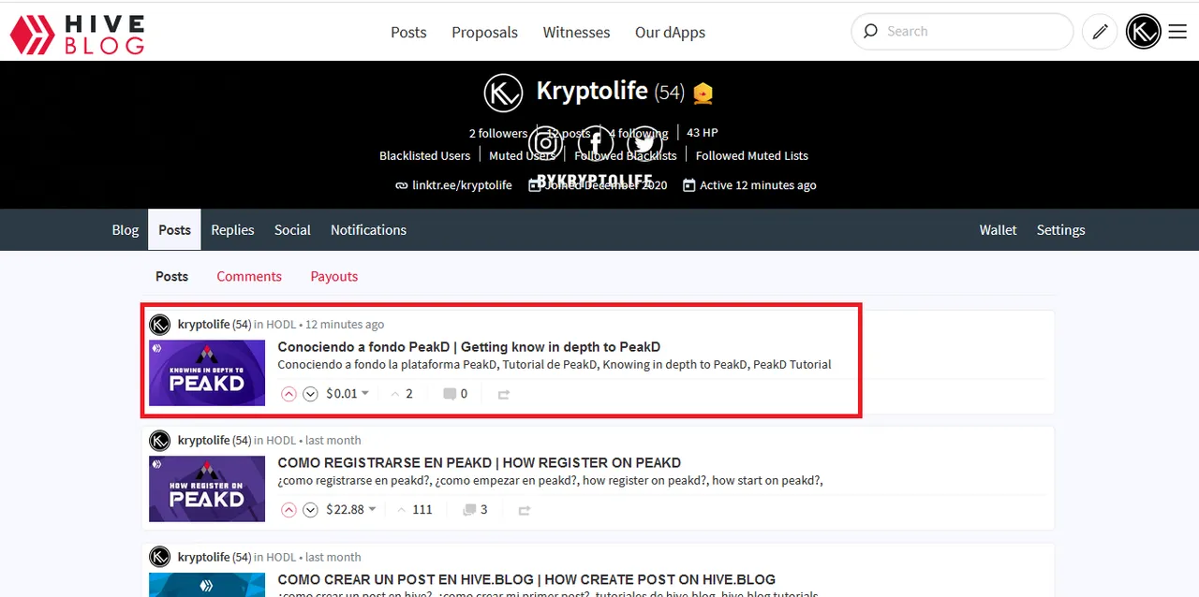Open the Notifications tab
Image resolution: width=1199 pixels, height=597 pixels.
tap(368, 230)
